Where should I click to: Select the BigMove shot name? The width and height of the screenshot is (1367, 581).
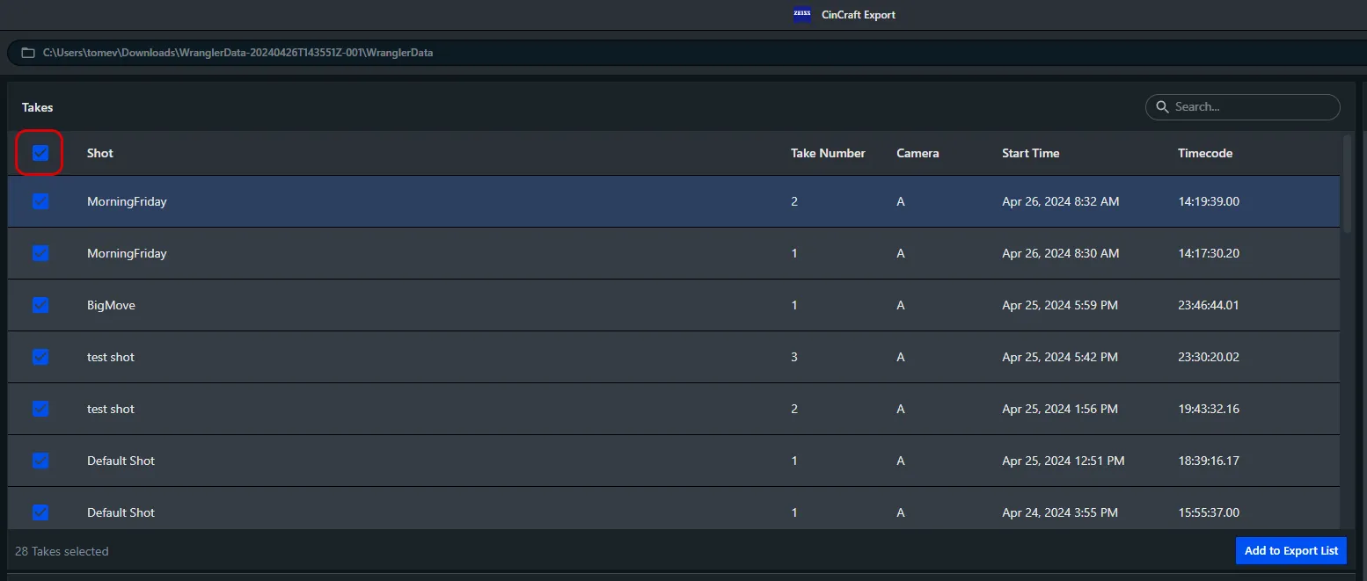point(111,305)
